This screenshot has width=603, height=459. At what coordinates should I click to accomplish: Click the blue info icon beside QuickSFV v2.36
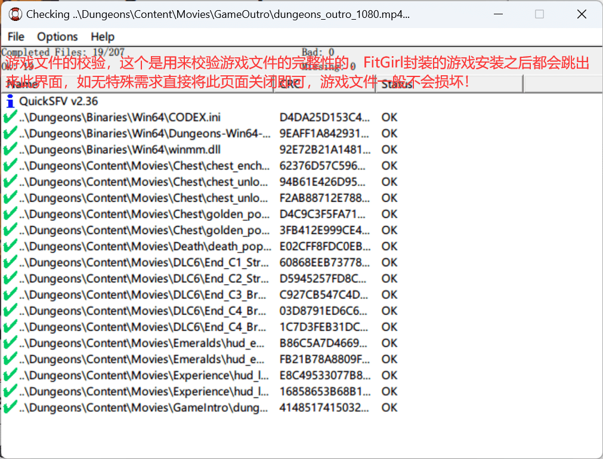10,101
